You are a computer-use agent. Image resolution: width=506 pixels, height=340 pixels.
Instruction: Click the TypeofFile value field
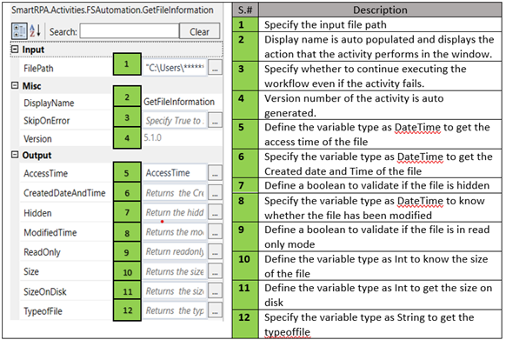point(175,310)
